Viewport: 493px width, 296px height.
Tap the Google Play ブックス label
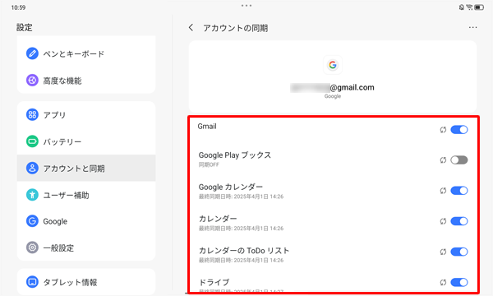click(235, 155)
